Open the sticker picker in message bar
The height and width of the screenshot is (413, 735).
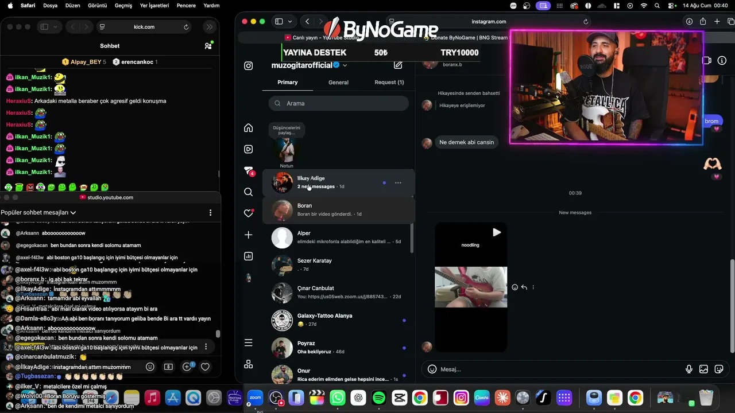pyautogui.click(x=719, y=369)
